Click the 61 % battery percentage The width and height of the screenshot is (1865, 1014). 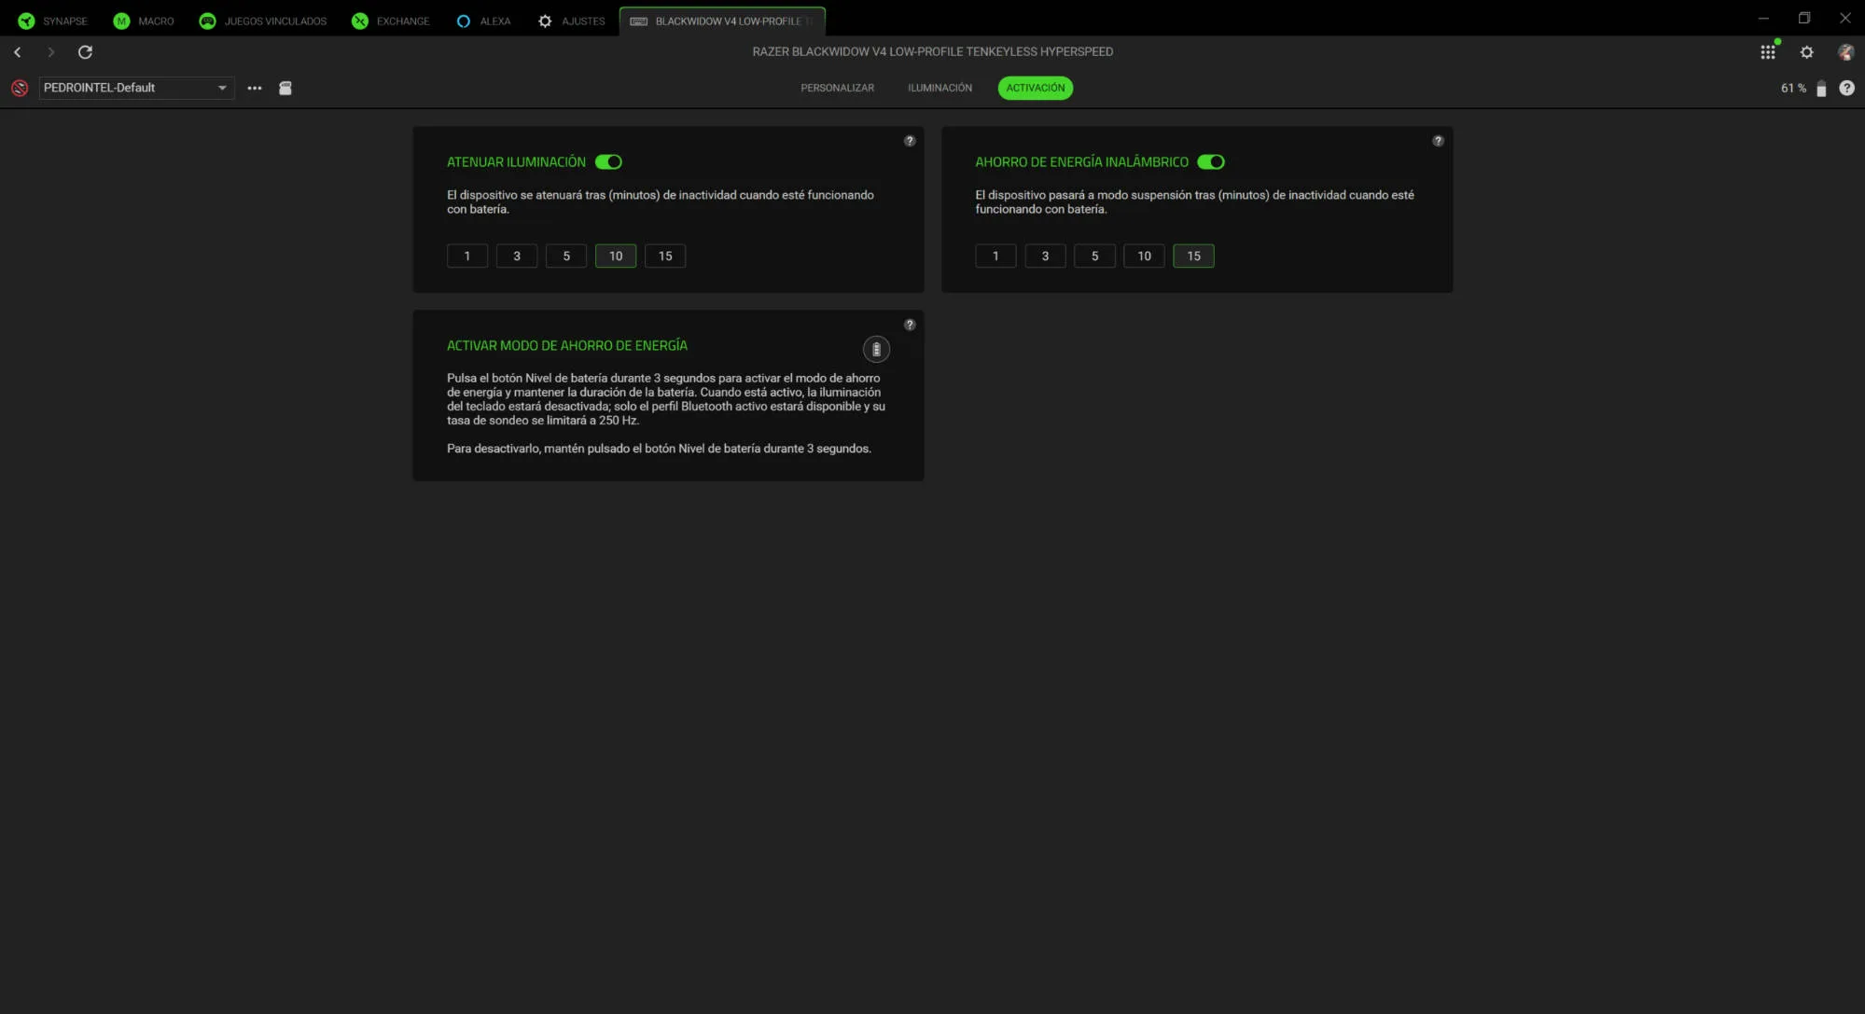click(1793, 88)
